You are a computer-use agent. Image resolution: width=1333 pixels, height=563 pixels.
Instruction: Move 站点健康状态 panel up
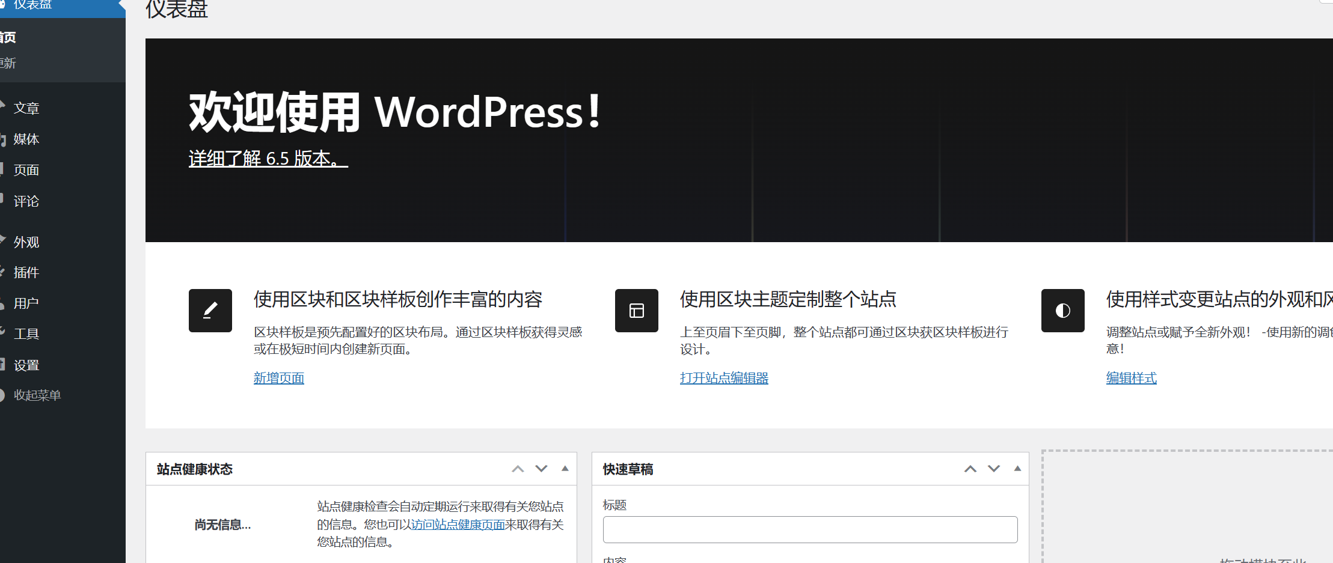(518, 469)
